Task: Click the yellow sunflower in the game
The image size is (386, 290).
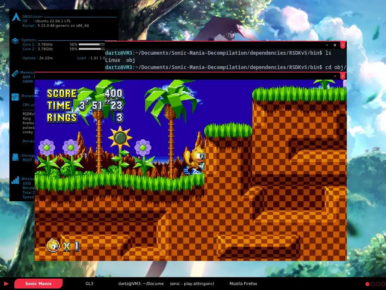Action: click(120, 137)
